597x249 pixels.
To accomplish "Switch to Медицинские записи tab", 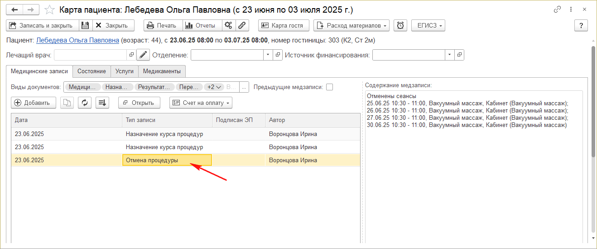I will [x=39, y=71].
